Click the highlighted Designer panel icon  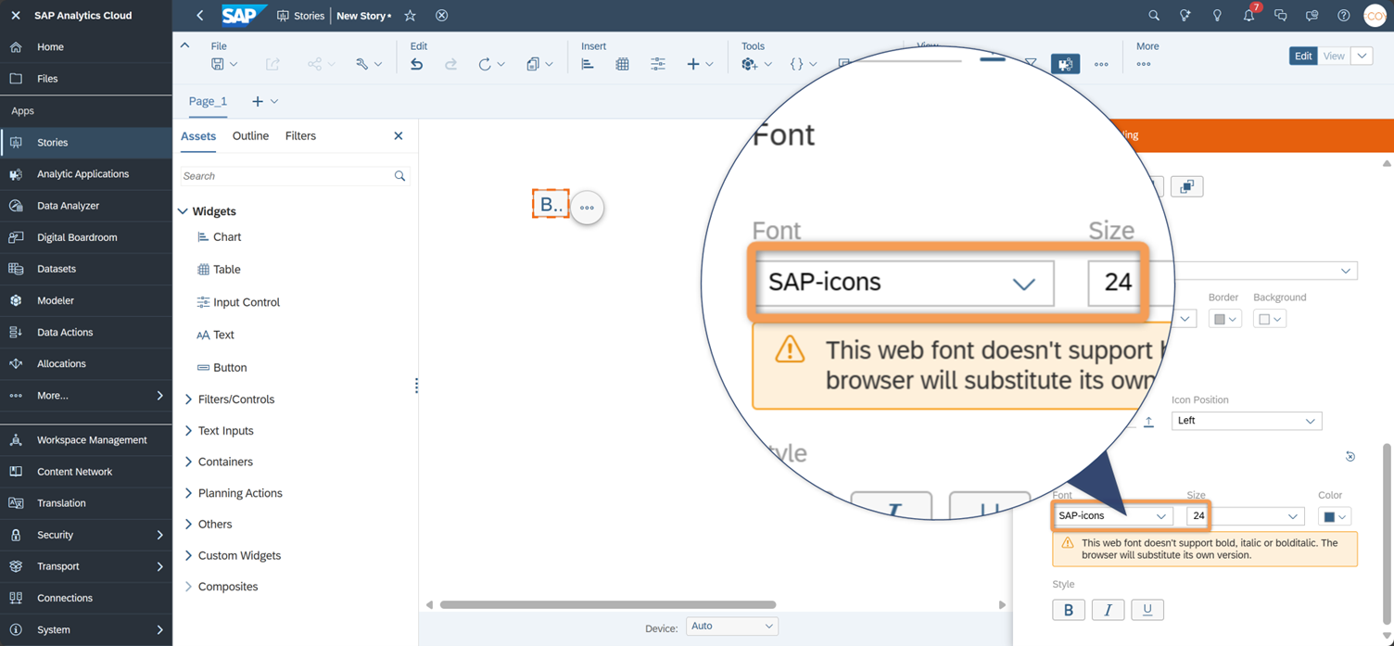pyautogui.click(x=1065, y=64)
